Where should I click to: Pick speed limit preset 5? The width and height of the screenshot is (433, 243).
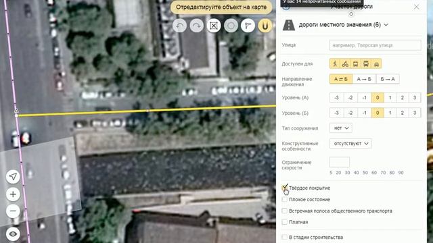point(331,173)
